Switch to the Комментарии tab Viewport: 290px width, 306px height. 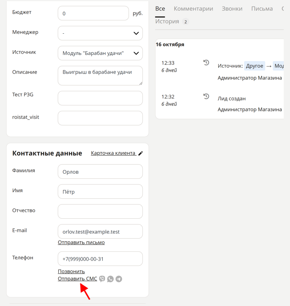pos(193,9)
